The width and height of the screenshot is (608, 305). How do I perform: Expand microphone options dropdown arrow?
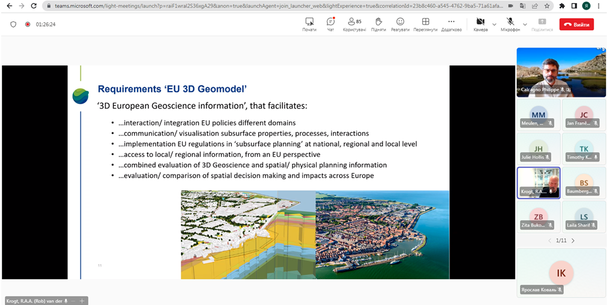tap(525, 24)
